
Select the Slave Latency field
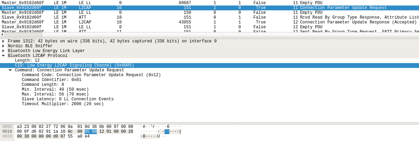click(67, 99)
